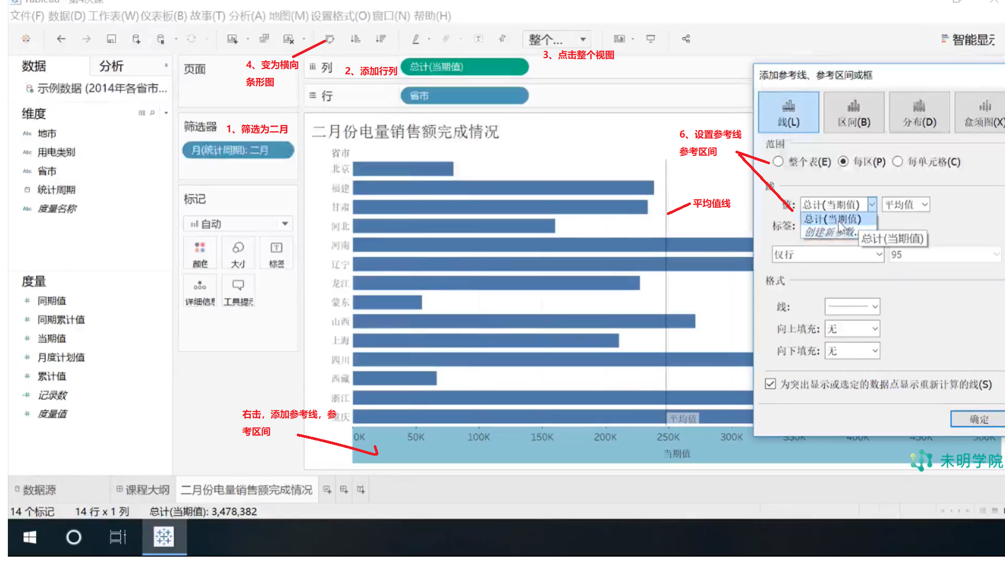Open the line style color dropdown
Viewport: 1005px width, 565px height.
click(x=852, y=307)
